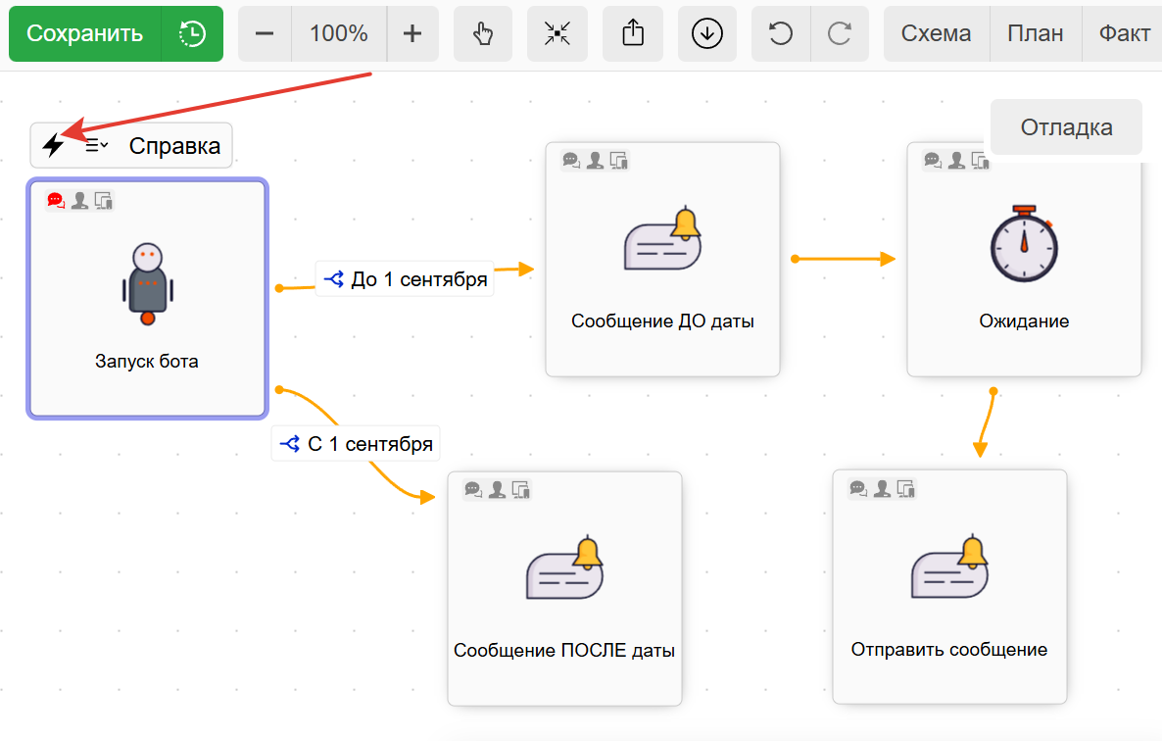Image resolution: width=1162 pixels, height=741 pixels.
Task: Redo the last action
Action: pos(840,33)
